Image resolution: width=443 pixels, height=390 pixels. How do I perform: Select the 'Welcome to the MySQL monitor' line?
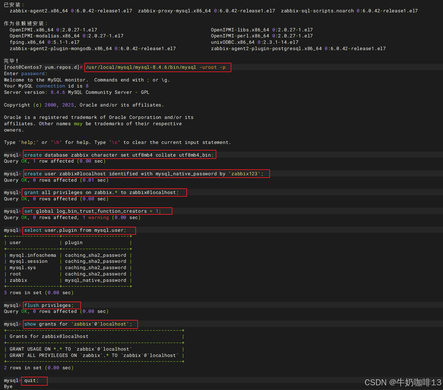click(87, 80)
